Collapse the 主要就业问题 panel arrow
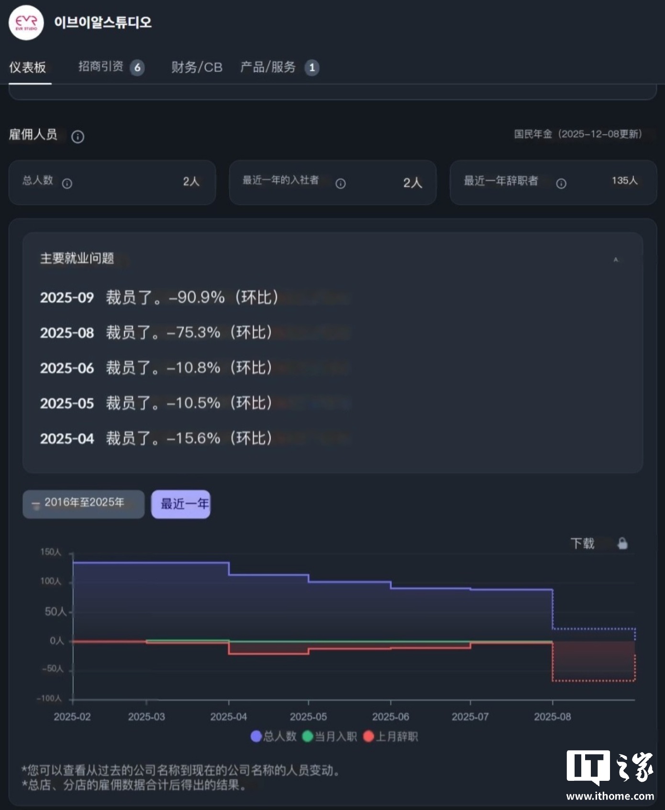 point(616,260)
